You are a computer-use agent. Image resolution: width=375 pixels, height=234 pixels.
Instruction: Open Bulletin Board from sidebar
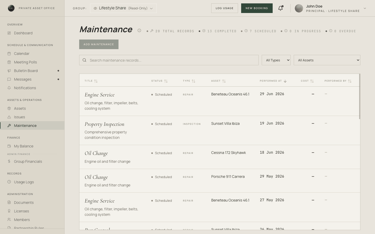[32, 71]
